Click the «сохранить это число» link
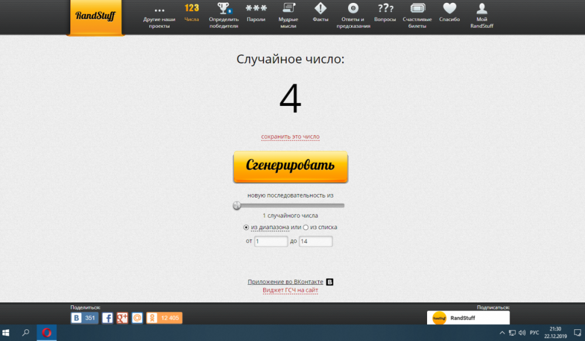Screen dimensions: 585x341 [290, 137]
